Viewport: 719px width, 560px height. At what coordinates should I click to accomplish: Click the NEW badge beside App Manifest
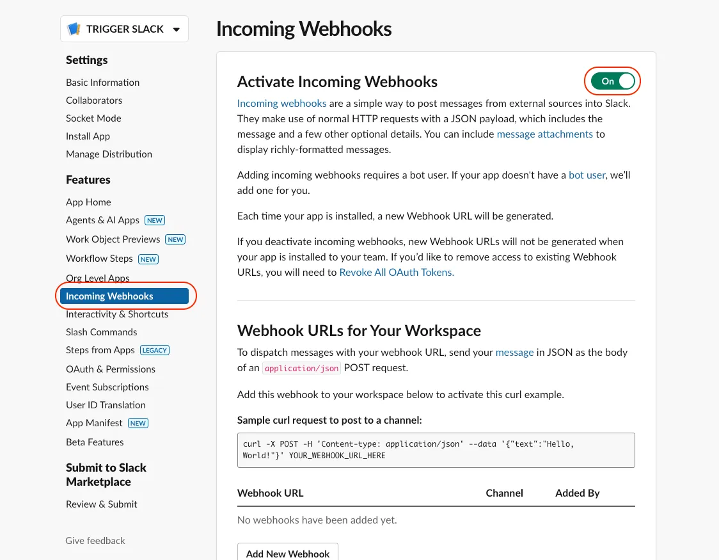tap(138, 423)
